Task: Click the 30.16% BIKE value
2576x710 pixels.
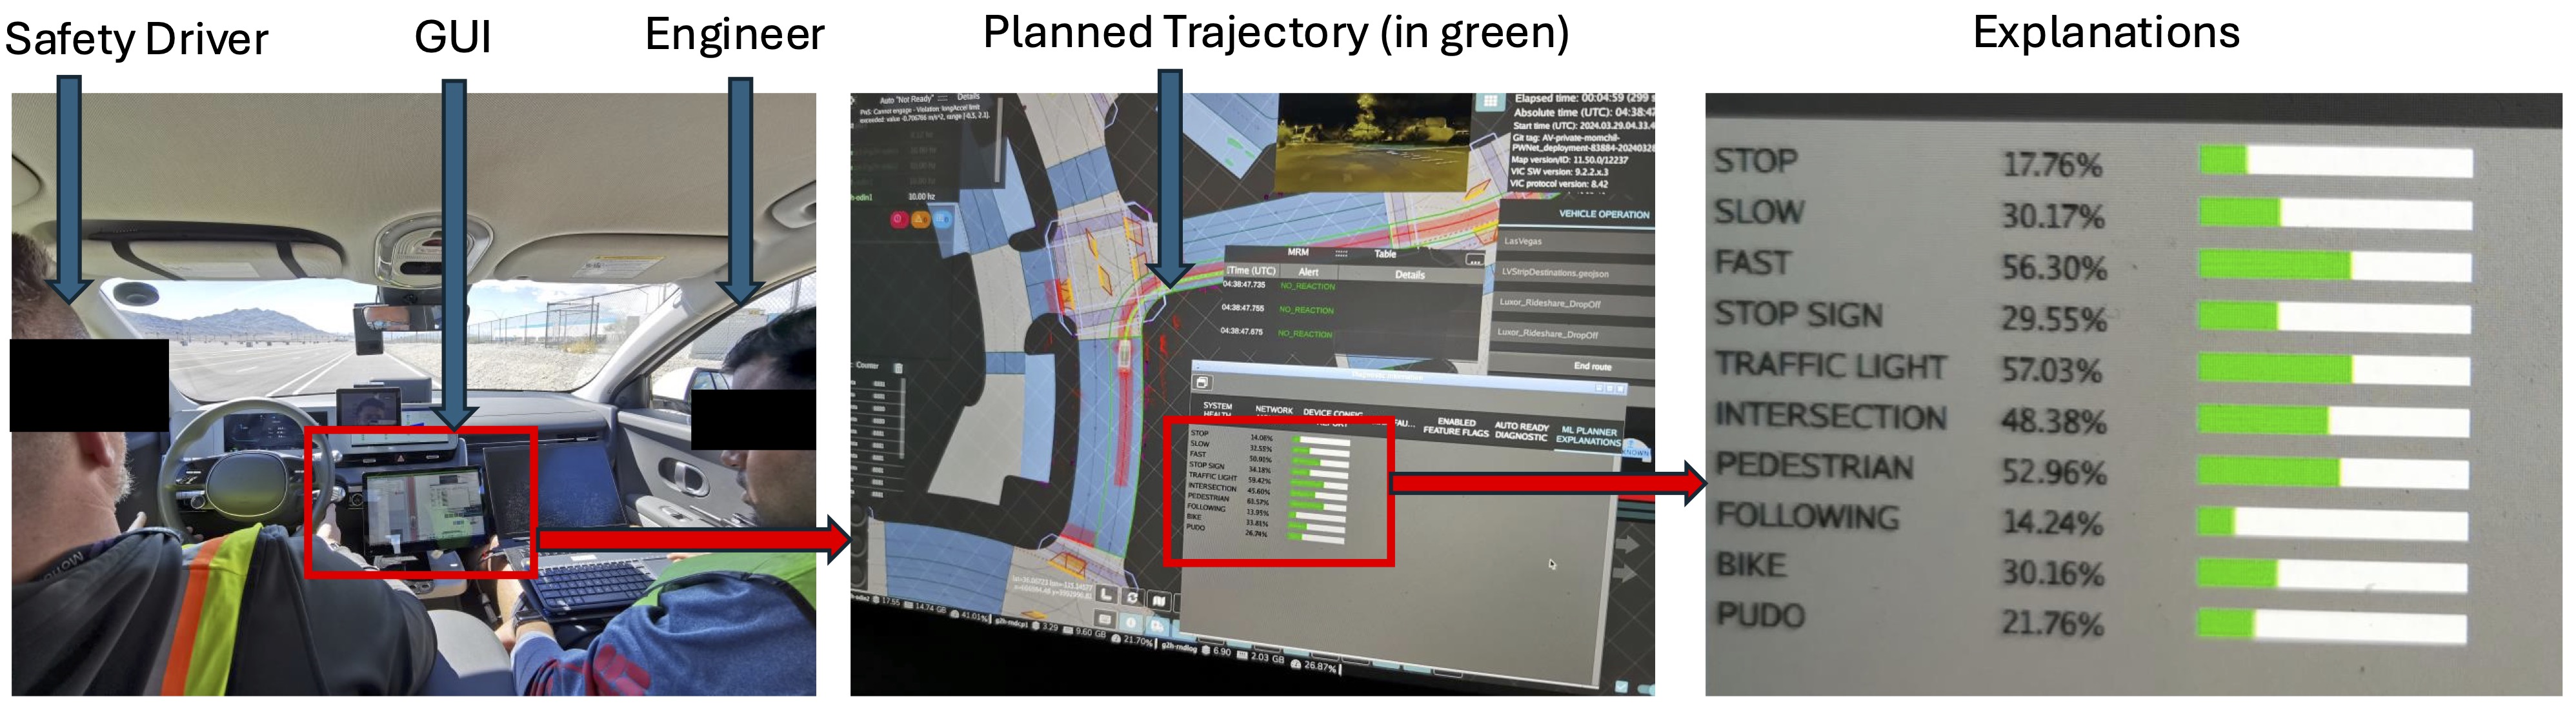Action: pyautogui.click(x=2052, y=573)
